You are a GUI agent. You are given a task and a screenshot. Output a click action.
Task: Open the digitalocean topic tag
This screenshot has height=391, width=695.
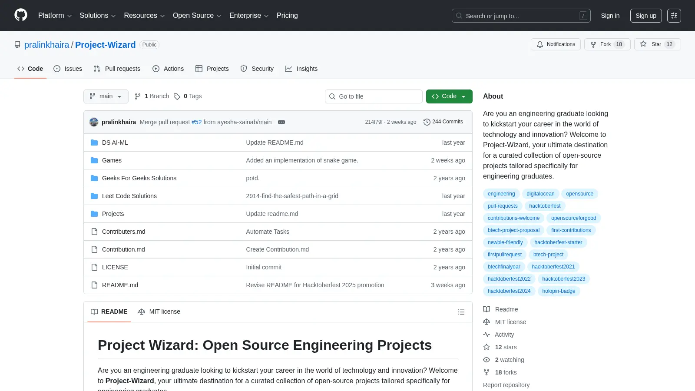[540, 194]
